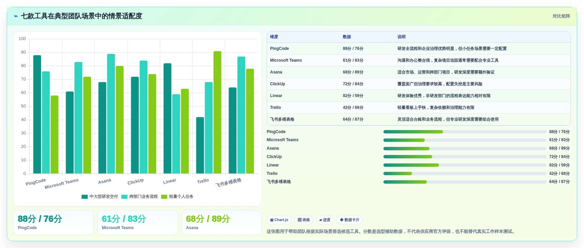The height and width of the screenshot is (248, 584).
Task: Click the 88分 / 76分 table cell
Action: [353, 49]
